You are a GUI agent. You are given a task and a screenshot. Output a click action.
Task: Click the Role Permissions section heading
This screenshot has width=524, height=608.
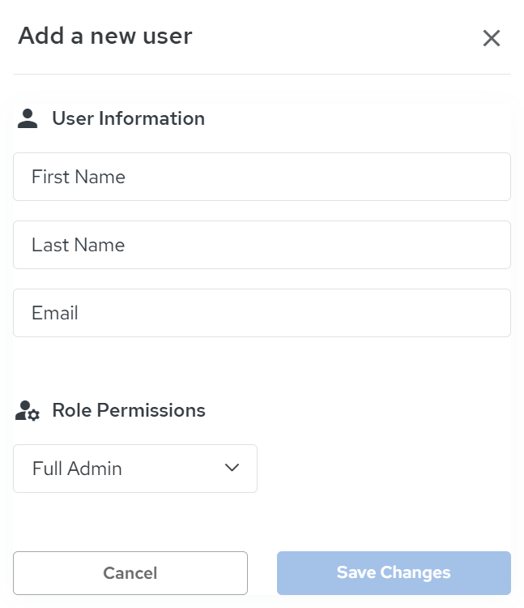(x=129, y=410)
